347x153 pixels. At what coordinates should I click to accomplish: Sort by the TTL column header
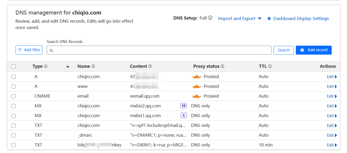(263, 66)
